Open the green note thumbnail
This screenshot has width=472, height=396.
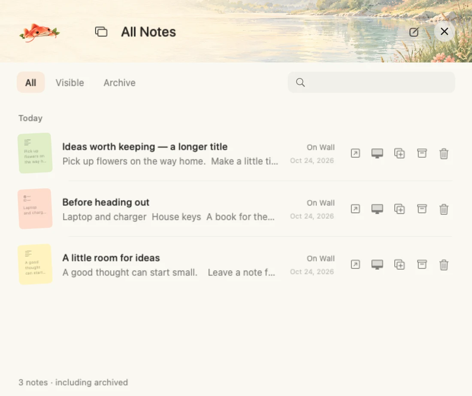click(x=35, y=153)
